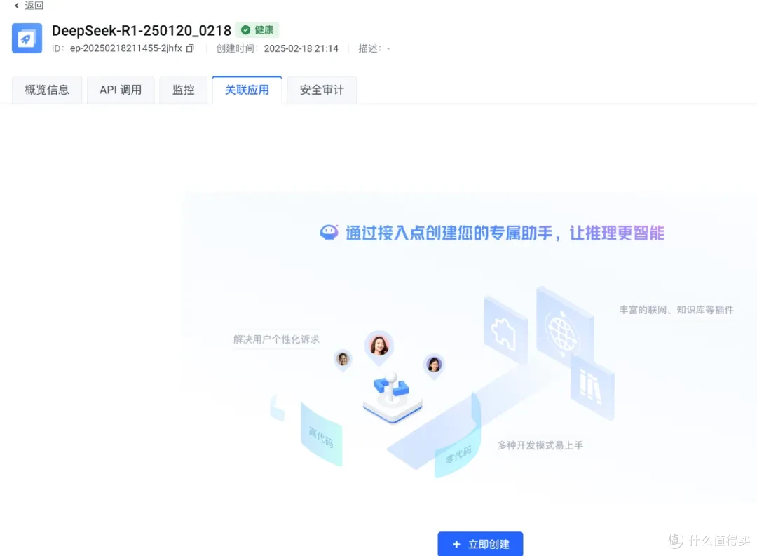Switch to the API 调用 tab
Screen dimensions: 757x556
click(121, 90)
